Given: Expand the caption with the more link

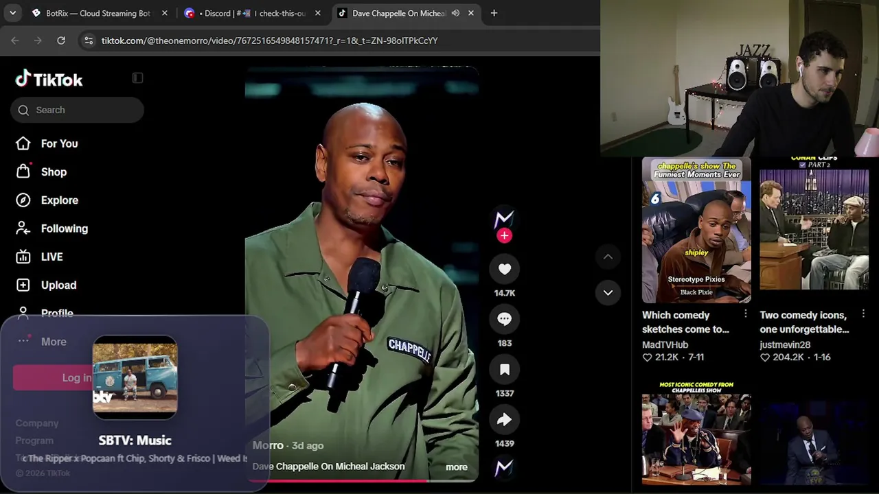Looking at the screenshot, I should point(456,467).
